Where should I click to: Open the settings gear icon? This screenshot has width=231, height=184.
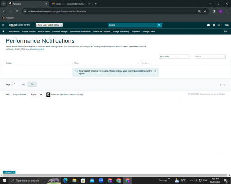pyautogui.click(x=214, y=25)
